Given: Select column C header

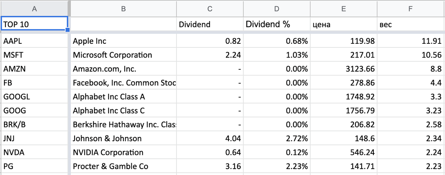Looking at the screenshot, I should point(210,9).
